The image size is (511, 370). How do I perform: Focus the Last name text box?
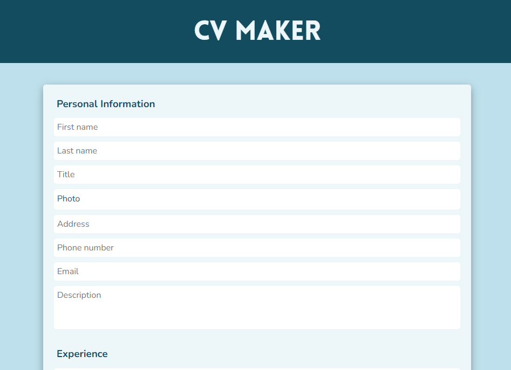[257, 151]
